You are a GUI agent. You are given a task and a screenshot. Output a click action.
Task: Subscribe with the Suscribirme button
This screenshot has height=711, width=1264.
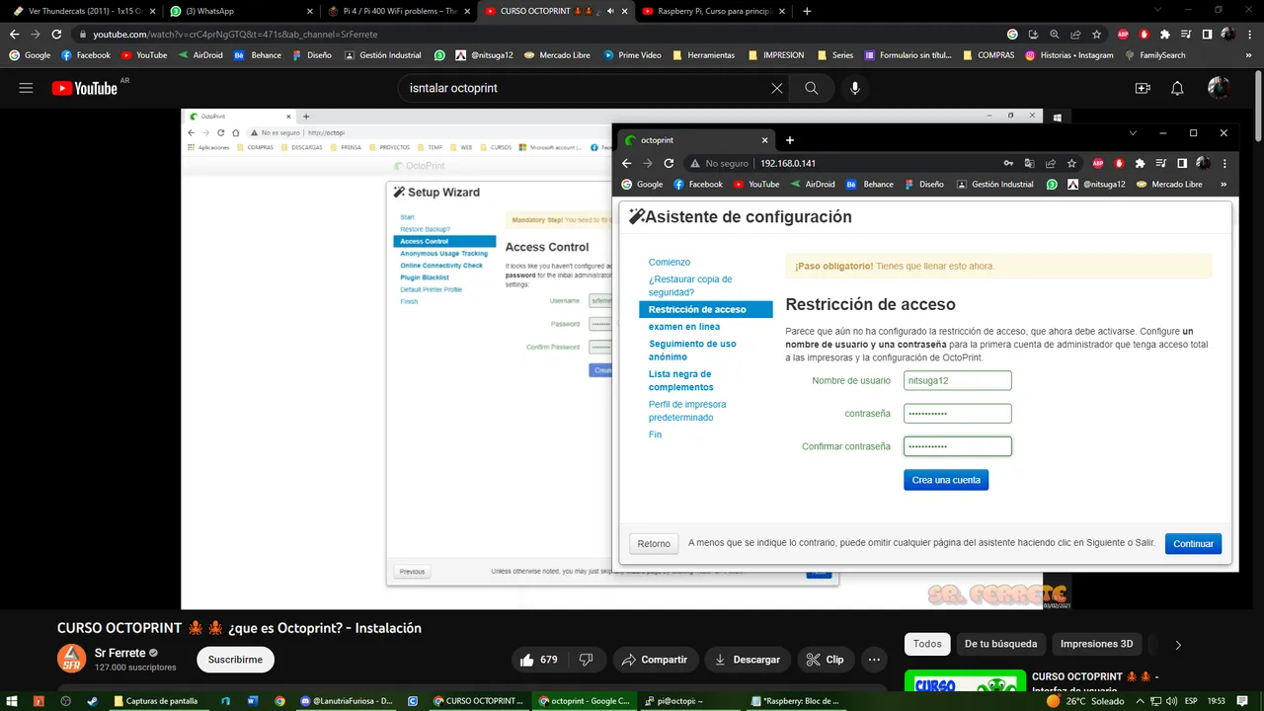coord(235,660)
